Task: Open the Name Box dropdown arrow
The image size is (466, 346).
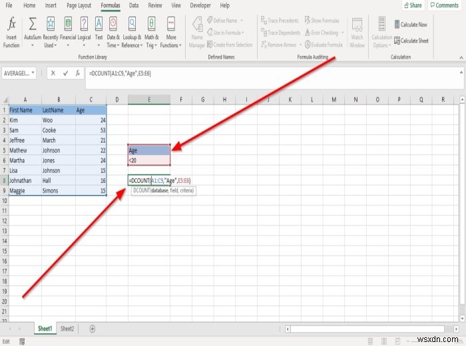Action: (x=33, y=73)
